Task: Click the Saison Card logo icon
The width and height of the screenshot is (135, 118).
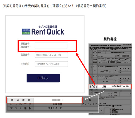Action: [26, 32]
